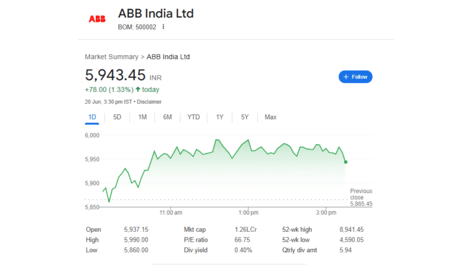Switch to the 1M chart range
The height and width of the screenshot is (265, 472).
click(x=142, y=117)
